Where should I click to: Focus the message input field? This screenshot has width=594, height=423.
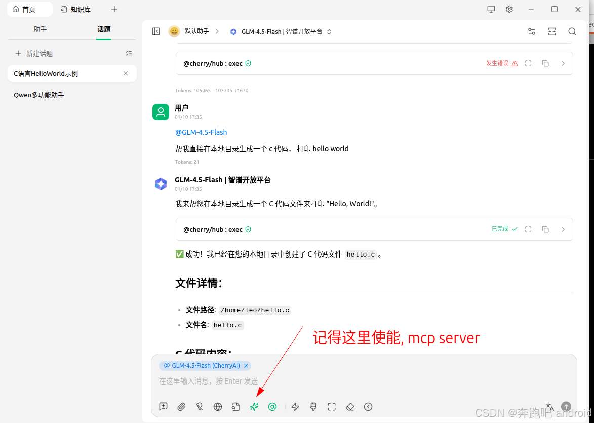click(x=364, y=381)
